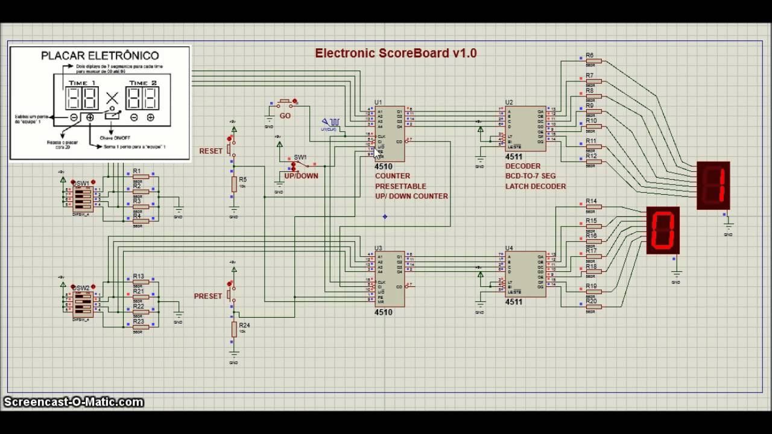Screen dimensions: 772x434
Task: Click the 'BCD-TO-7 SEG' text label
Action: coord(531,176)
